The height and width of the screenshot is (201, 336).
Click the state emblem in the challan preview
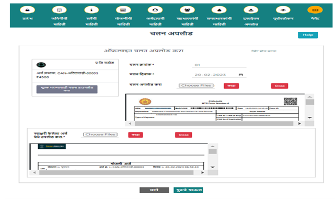pos(145,101)
